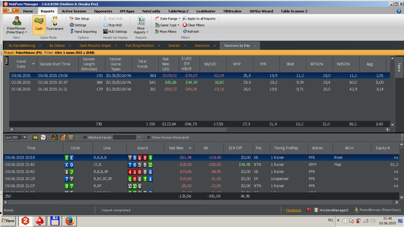Open Hand Importing

point(83,31)
